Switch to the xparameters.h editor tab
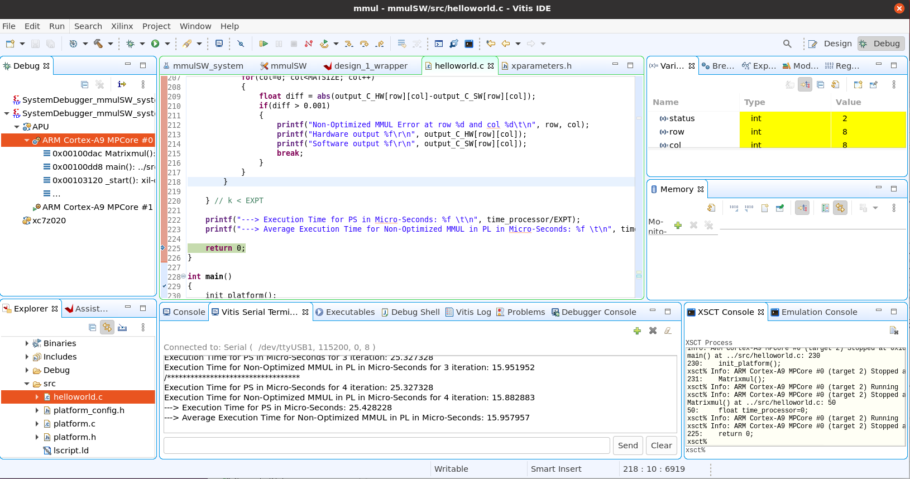Image resolution: width=910 pixels, height=479 pixels. [x=540, y=66]
